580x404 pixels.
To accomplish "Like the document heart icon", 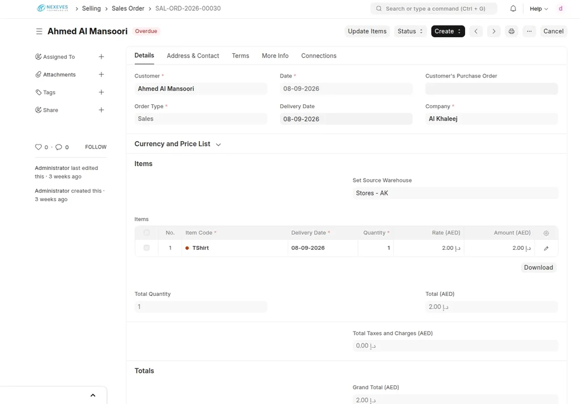I will point(38,147).
